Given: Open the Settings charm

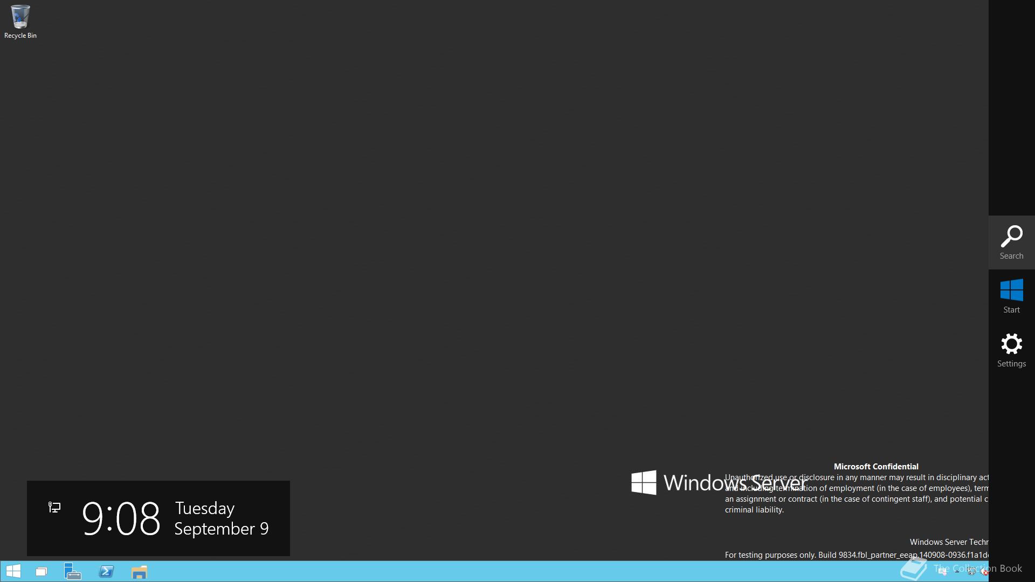Looking at the screenshot, I should coord(1011,350).
